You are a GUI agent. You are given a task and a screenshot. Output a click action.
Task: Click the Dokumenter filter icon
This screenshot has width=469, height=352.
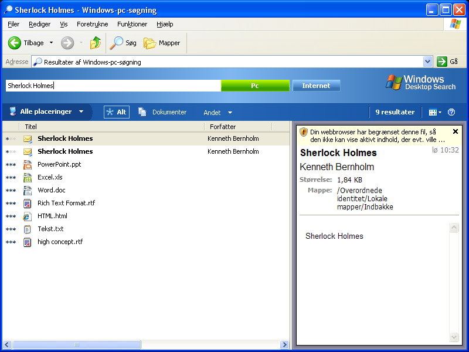tap(142, 112)
